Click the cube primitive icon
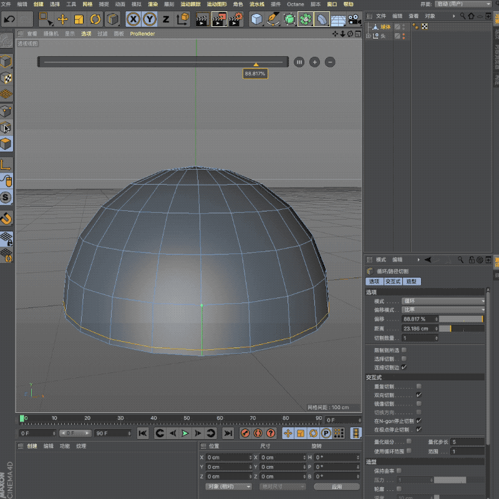The width and height of the screenshot is (499, 499). point(256,19)
